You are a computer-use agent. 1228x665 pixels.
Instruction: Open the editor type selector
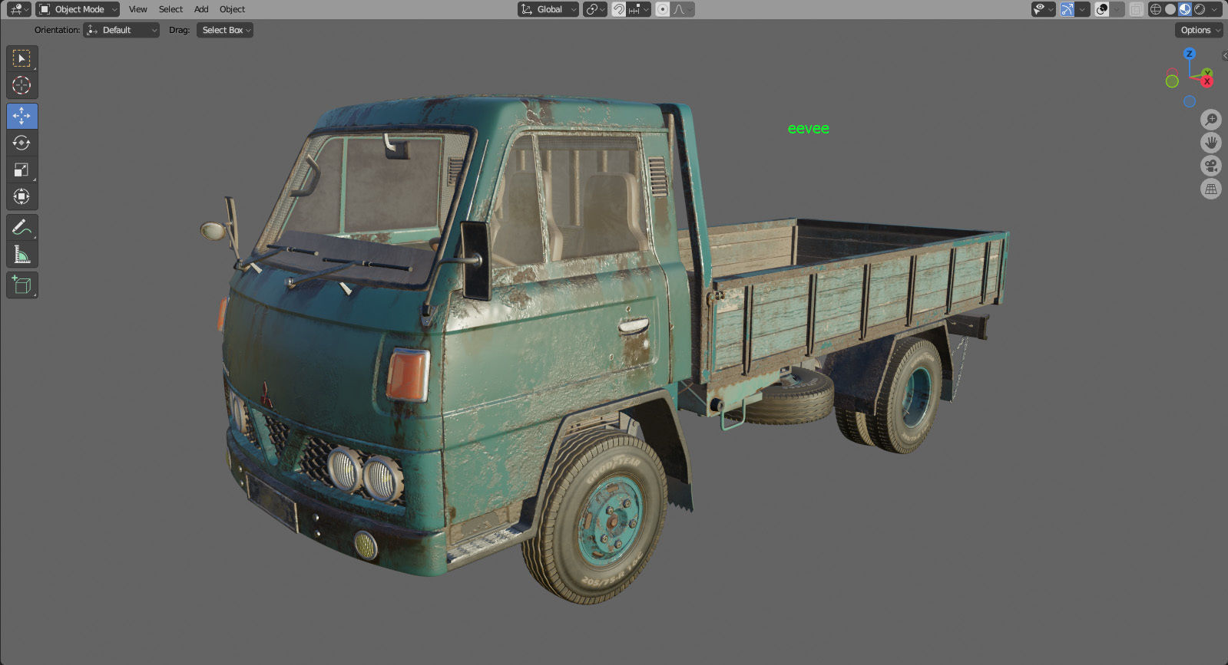18,9
